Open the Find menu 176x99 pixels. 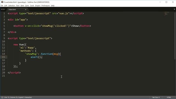point(18,5)
